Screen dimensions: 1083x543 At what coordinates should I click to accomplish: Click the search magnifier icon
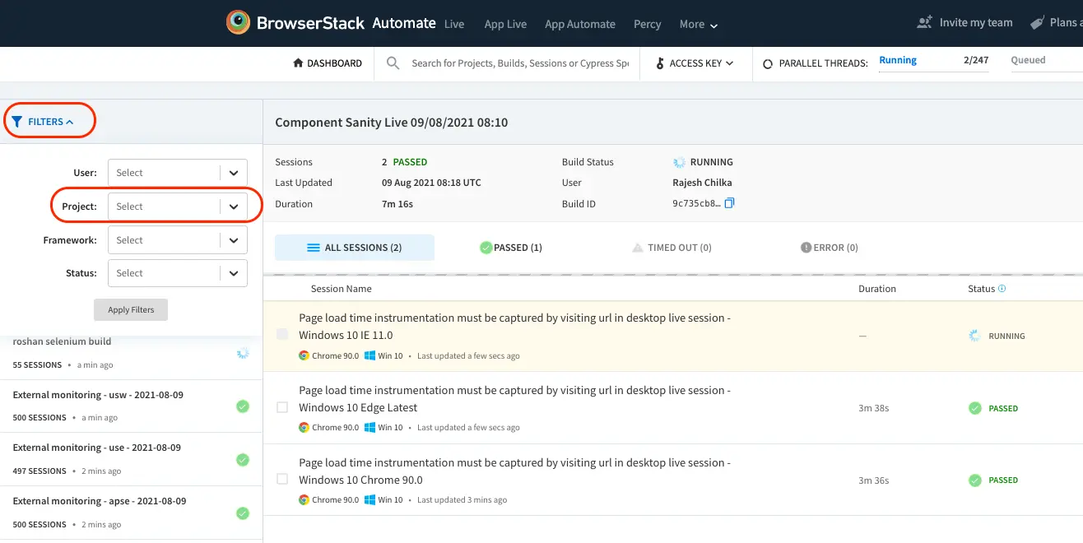(393, 63)
